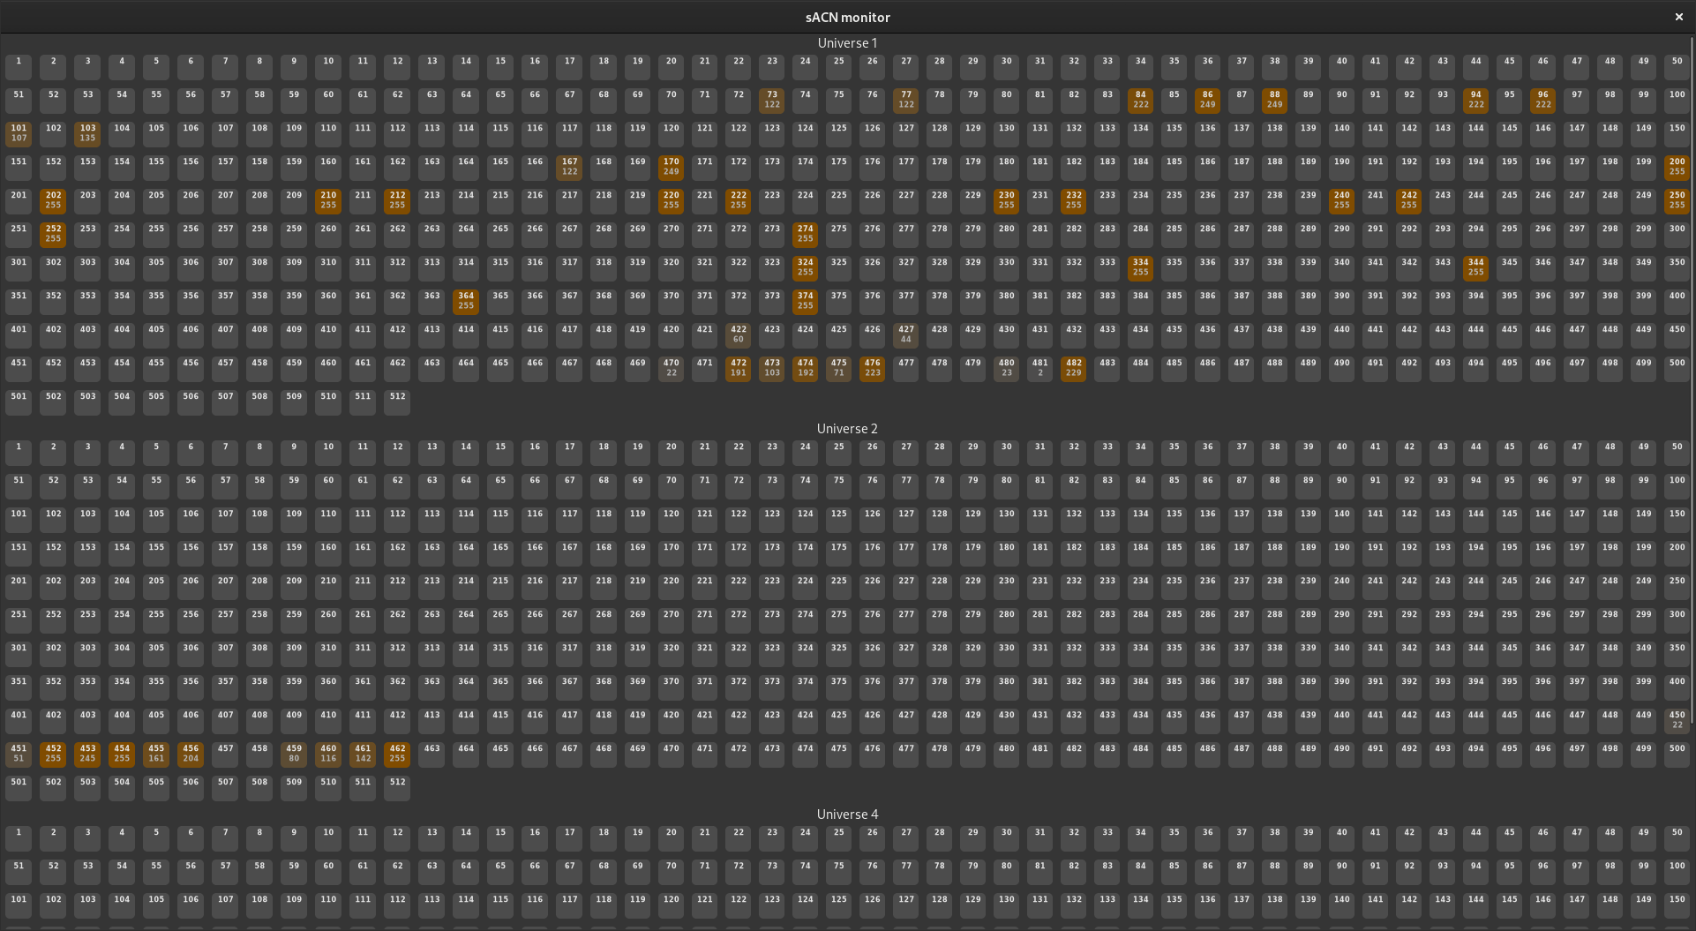Select Universe 1 channel 427 at level 44

[x=906, y=334]
